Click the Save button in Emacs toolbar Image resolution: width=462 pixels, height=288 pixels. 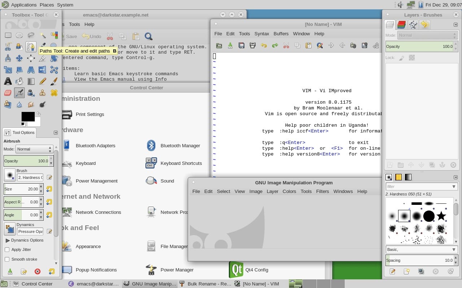(x=69, y=36)
